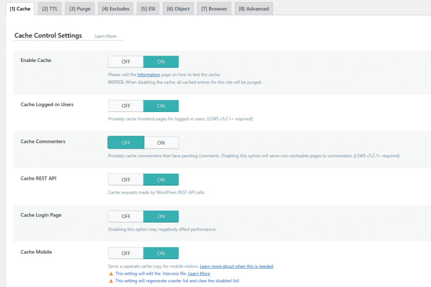Click the Cache Login Page label
The width and height of the screenshot is (431, 287).
pos(41,215)
